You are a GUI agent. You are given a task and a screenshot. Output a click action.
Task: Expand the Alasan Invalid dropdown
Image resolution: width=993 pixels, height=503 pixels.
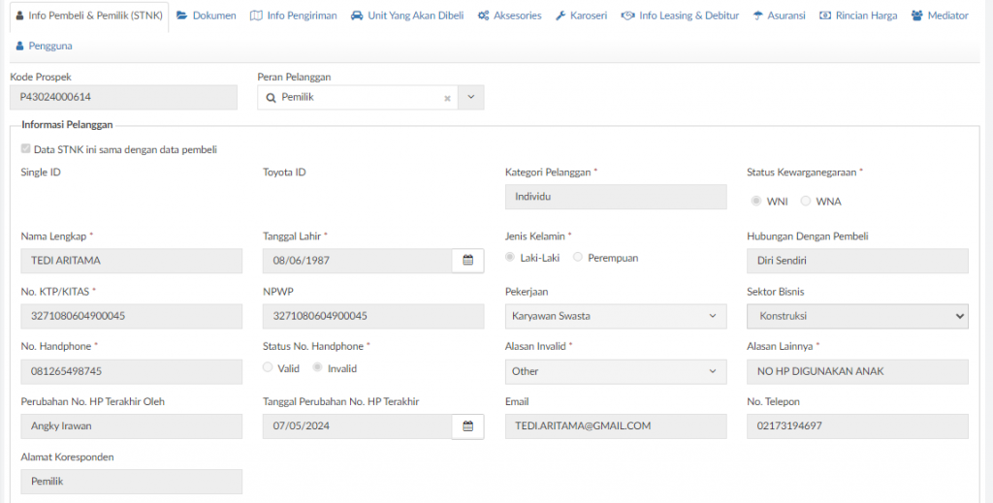click(616, 371)
